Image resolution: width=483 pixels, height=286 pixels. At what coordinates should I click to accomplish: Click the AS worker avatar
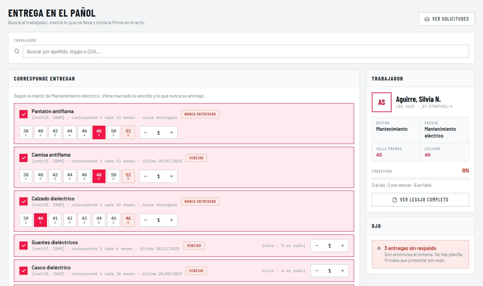tap(382, 102)
